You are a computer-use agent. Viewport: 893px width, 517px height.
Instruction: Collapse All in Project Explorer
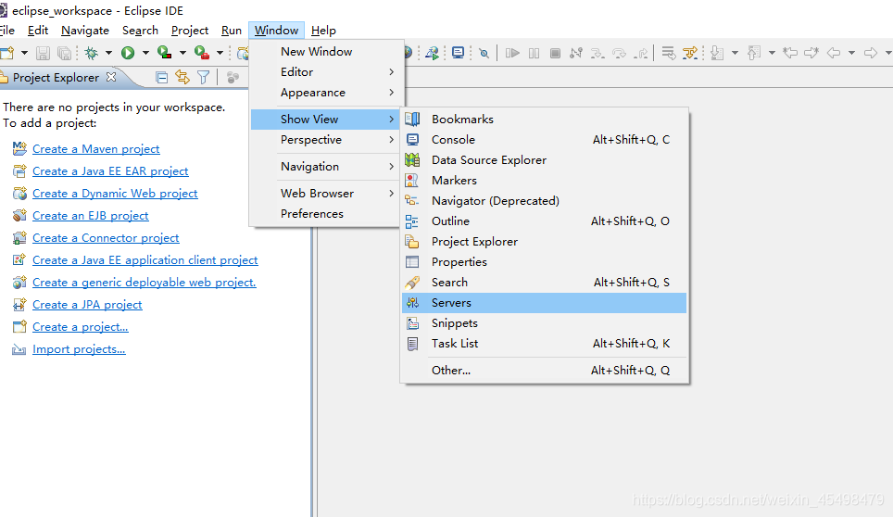pos(162,78)
